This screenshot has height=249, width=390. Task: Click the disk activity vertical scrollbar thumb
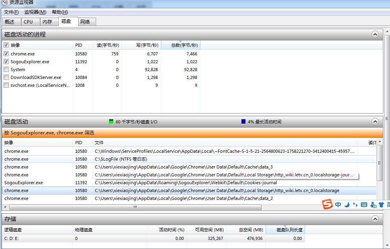tap(379, 163)
